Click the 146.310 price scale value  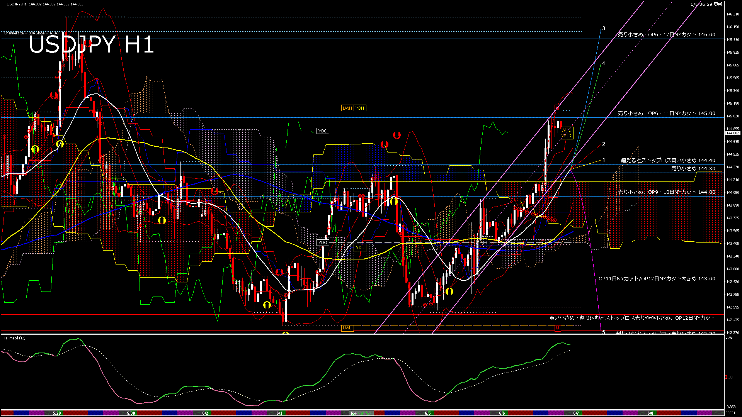tap(733, 14)
